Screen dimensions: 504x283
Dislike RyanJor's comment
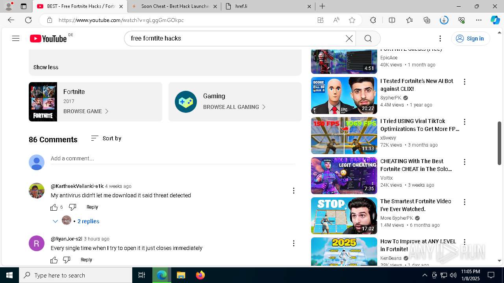[67, 260]
